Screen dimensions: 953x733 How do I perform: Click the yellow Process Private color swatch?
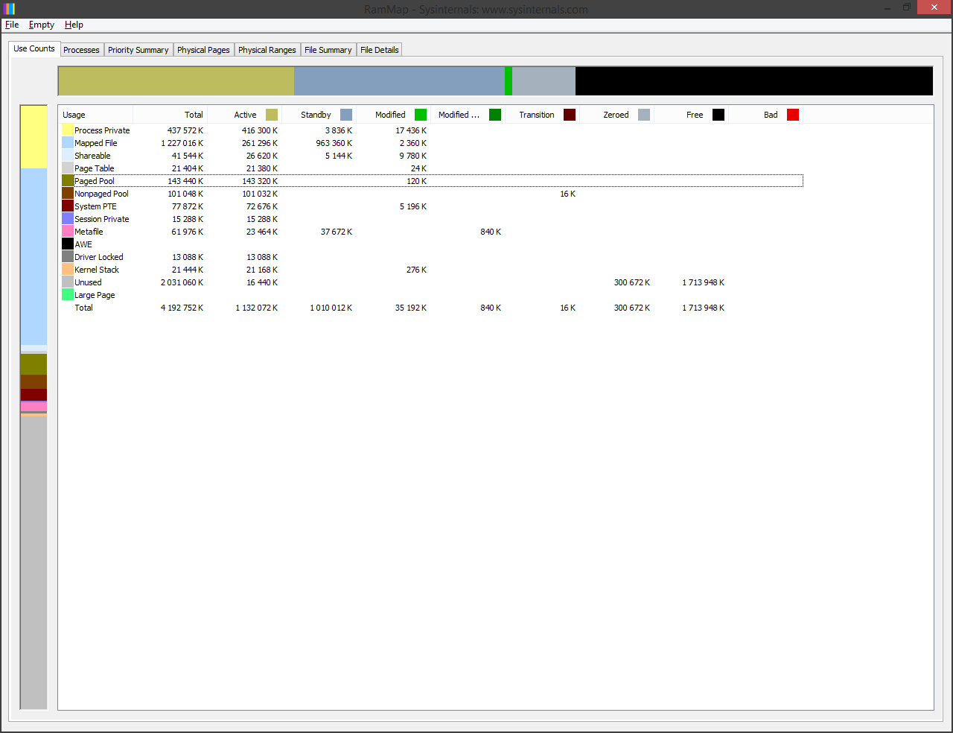68,130
